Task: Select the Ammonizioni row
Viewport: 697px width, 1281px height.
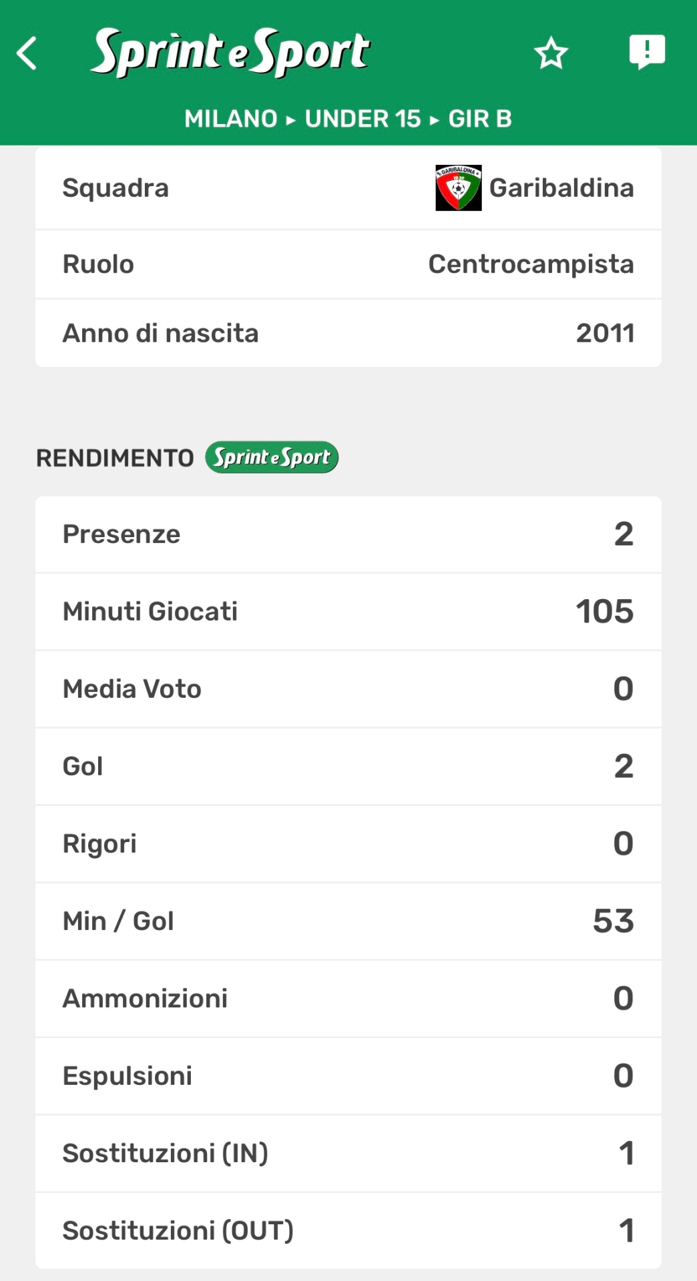Action: [x=348, y=998]
